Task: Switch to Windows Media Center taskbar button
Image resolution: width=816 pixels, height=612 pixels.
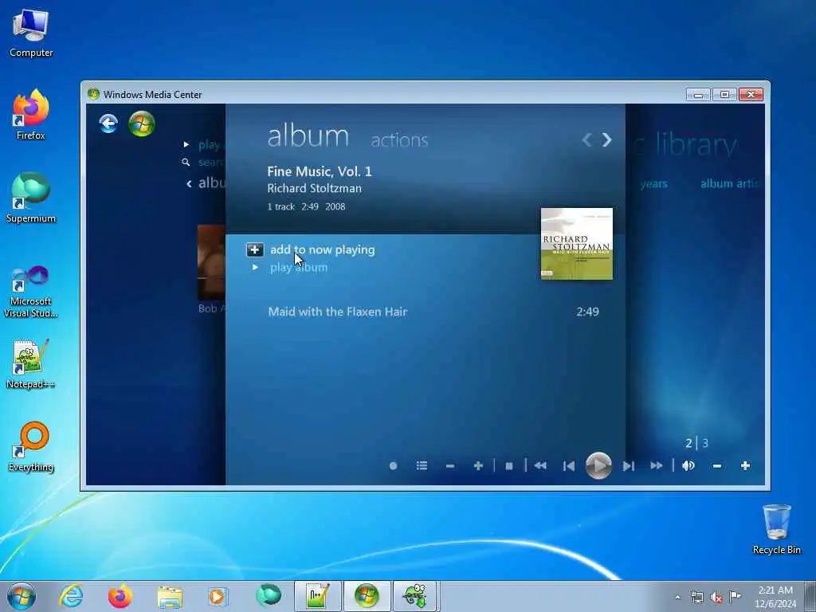Action: pyautogui.click(x=367, y=596)
